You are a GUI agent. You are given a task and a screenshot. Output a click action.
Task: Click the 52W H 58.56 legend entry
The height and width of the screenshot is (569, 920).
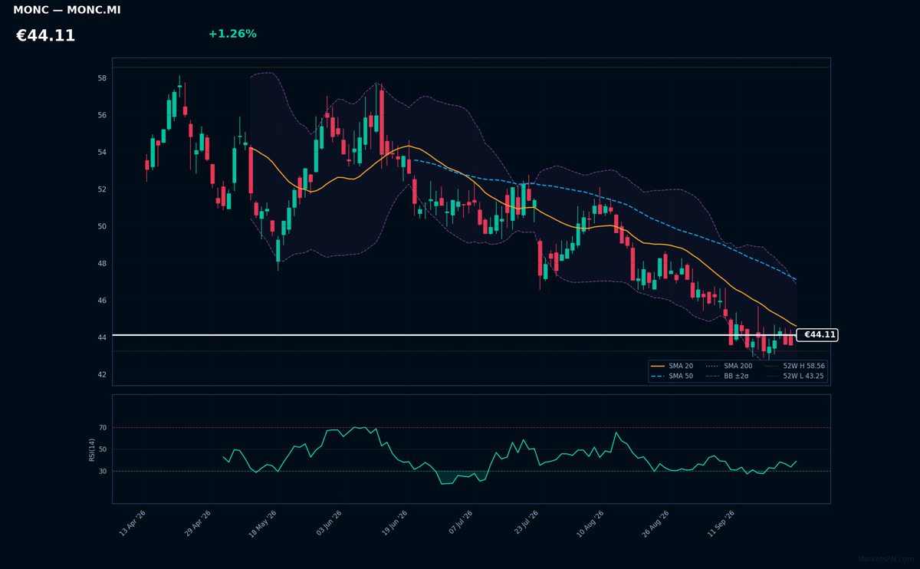[795, 367]
